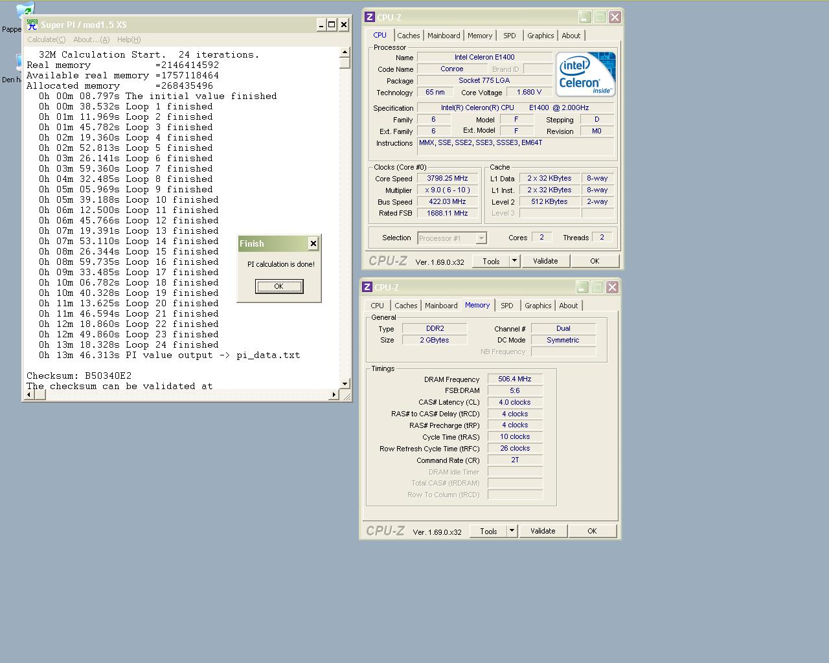829x663 pixels.
Task: Click Super PI vertical scrollbar up arrow
Action: click(345, 52)
